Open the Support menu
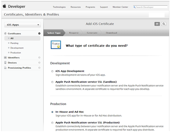The image size is (171, 132). (104, 7)
